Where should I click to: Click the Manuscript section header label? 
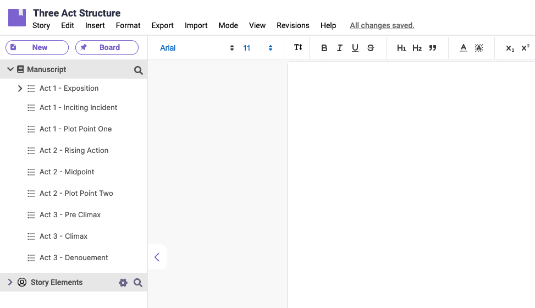tap(46, 70)
